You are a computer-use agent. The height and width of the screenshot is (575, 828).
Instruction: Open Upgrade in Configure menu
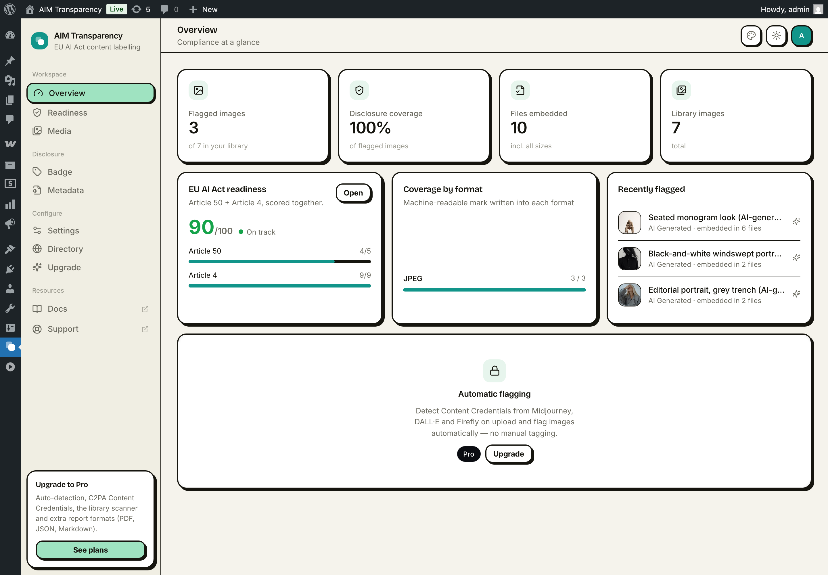[x=91, y=267]
